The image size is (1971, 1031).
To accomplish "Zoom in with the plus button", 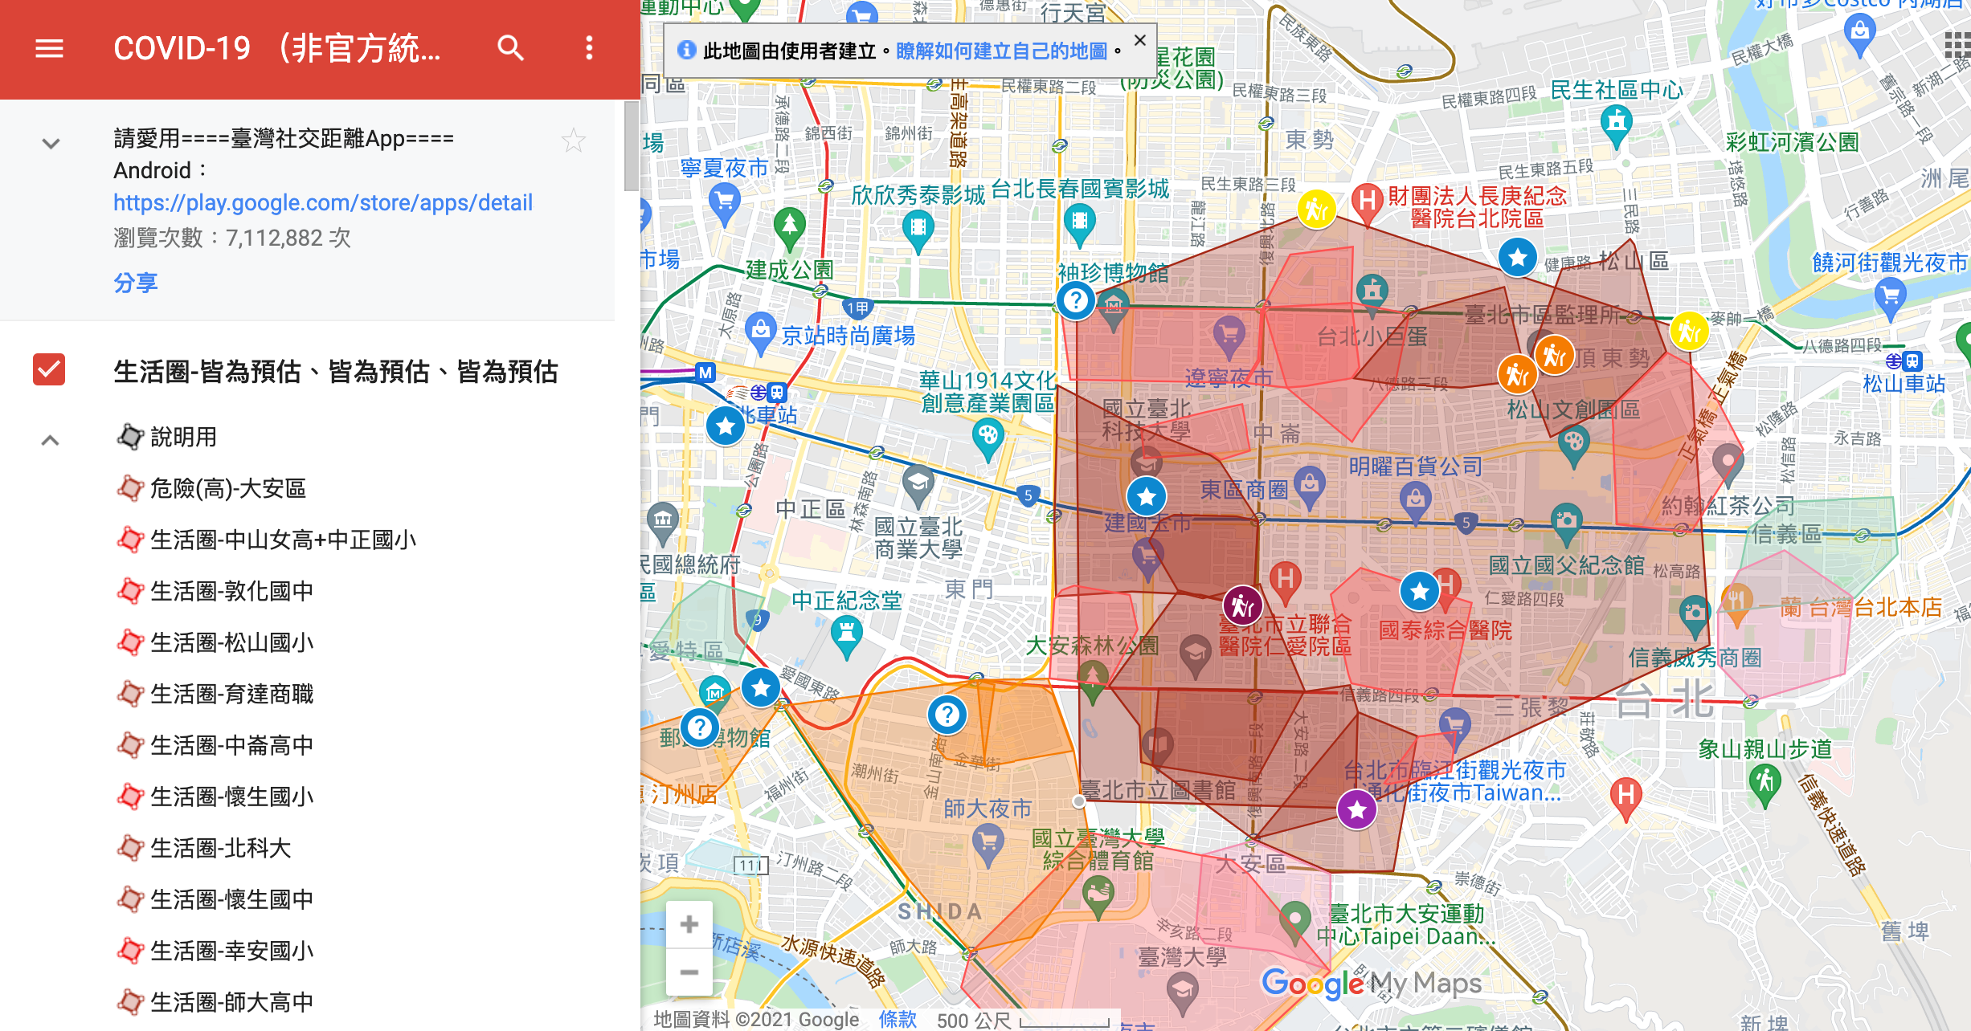I will [689, 924].
